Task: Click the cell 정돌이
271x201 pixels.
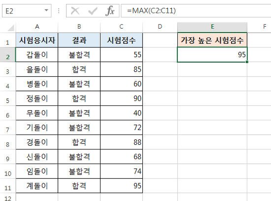Action: point(37,99)
